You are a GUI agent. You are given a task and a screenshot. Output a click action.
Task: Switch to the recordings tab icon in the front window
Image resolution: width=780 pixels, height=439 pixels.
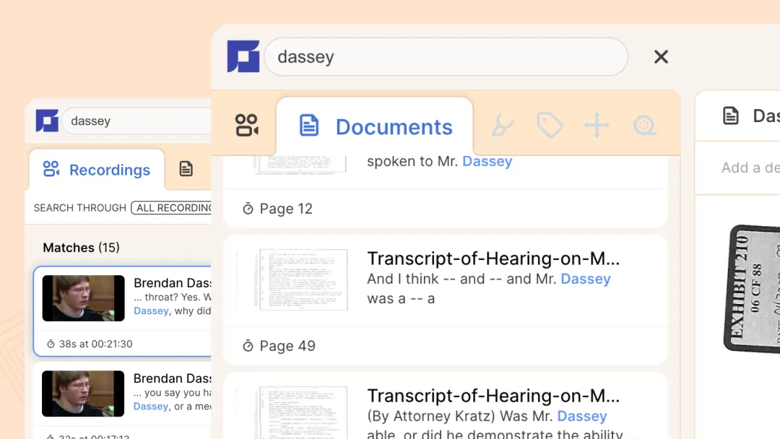[x=247, y=125]
